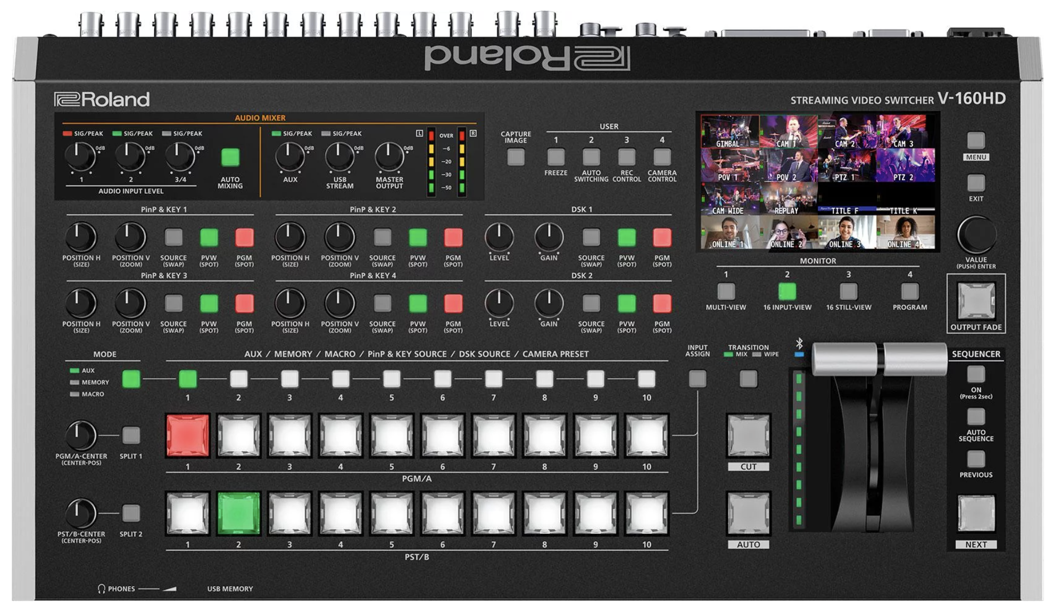1061x612 pixels.
Task: Toggle PinP & KEY 4 PGM button
Action: click(x=453, y=303)
